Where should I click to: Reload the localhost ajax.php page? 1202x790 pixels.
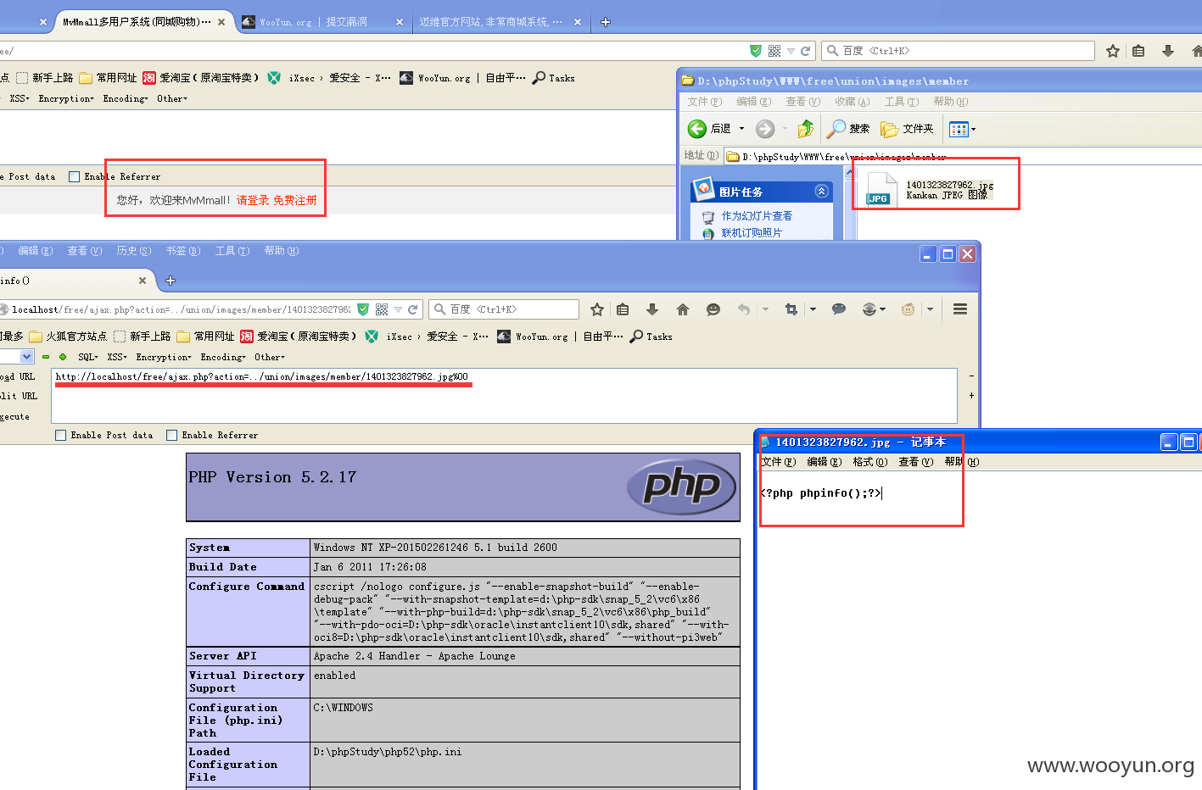coord(413,309)
